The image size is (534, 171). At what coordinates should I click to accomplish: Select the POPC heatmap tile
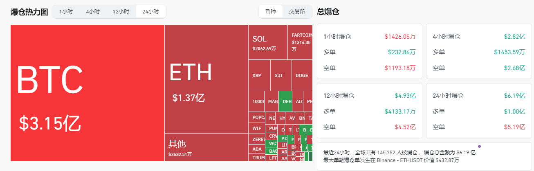(257, 117)
